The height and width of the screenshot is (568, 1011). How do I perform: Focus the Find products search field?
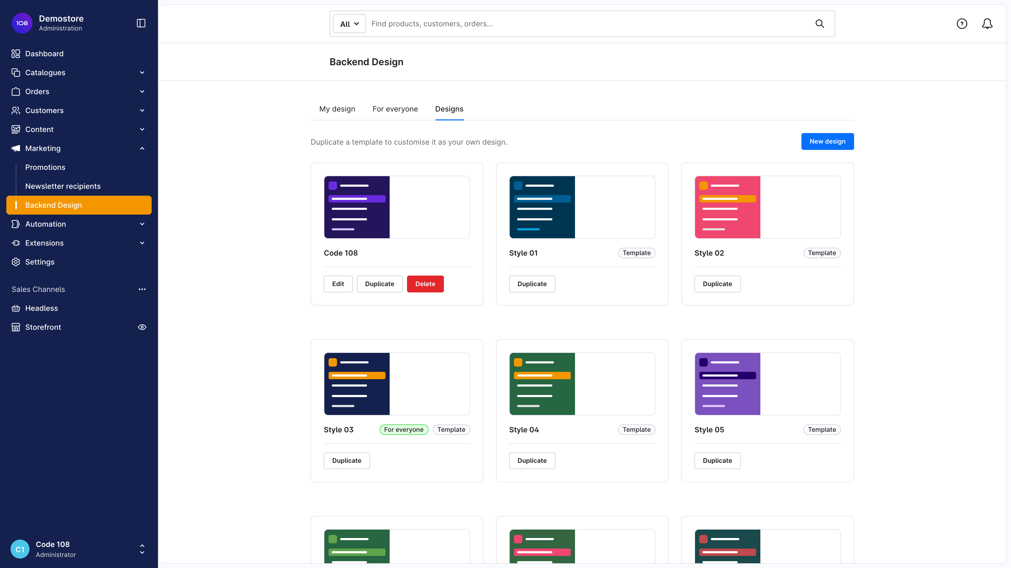pos(589,24)
